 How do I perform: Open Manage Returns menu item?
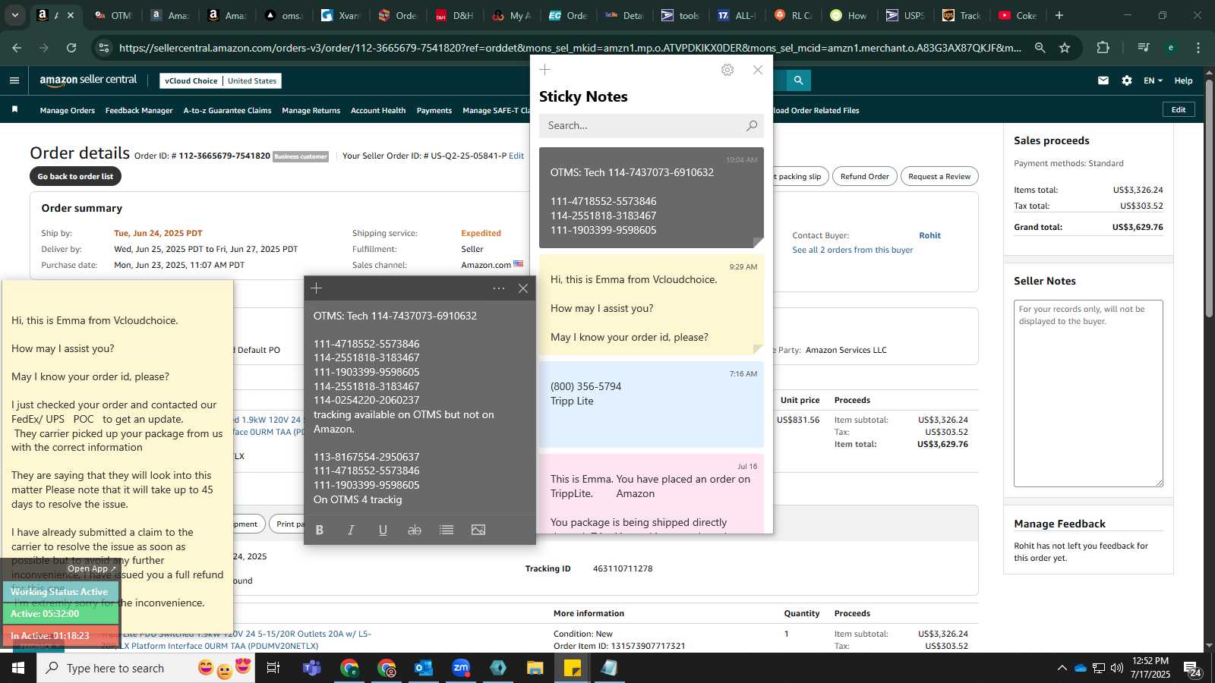tap(311, 110)
